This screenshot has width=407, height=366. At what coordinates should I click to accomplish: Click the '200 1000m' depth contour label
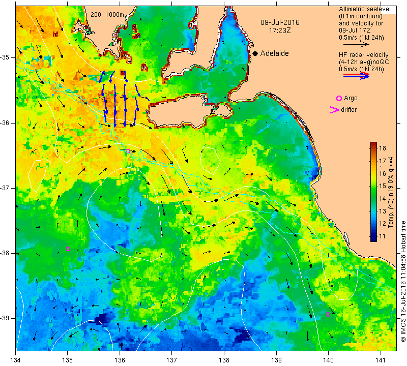pos(107,15)
